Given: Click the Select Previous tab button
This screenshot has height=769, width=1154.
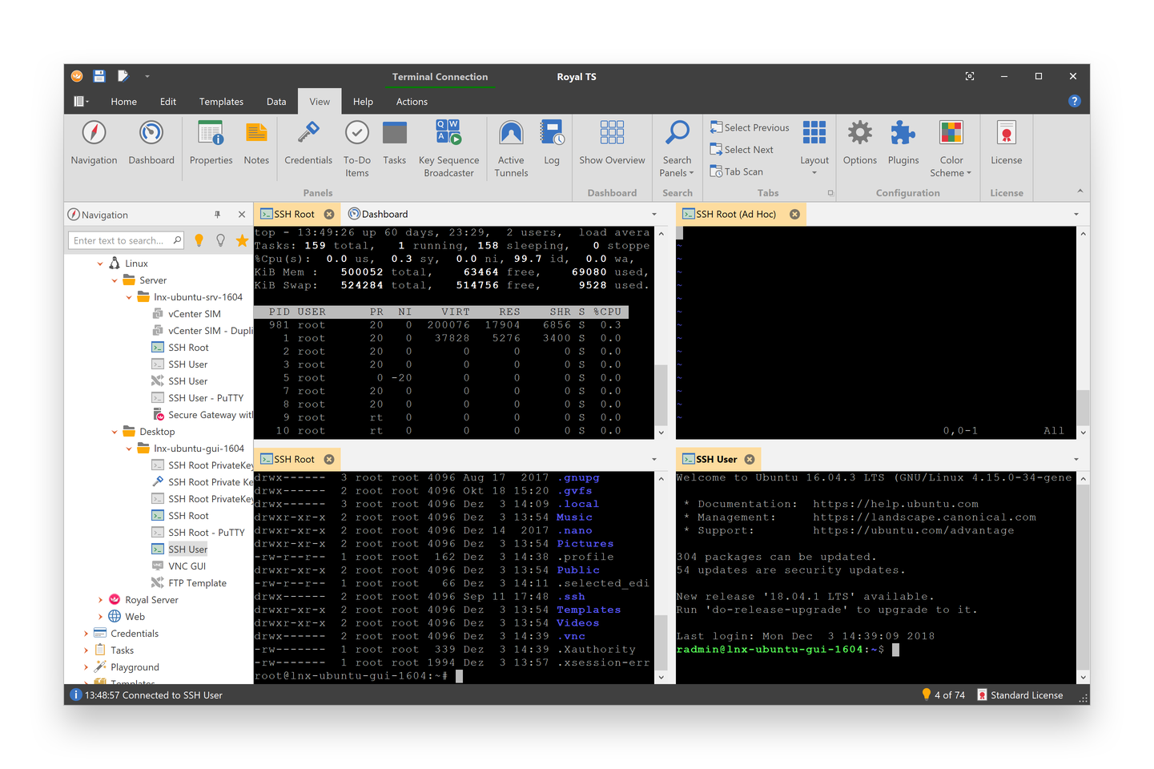Looking at the screenshot, I should [750, 127].
